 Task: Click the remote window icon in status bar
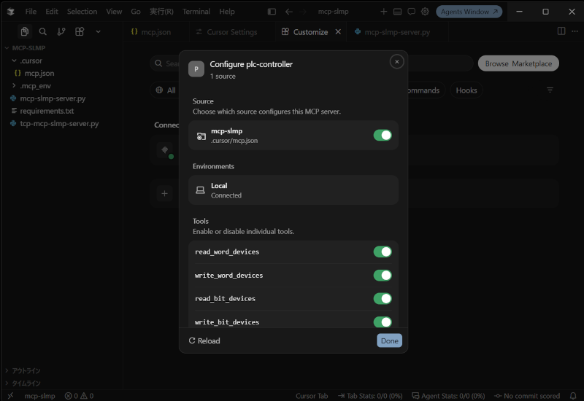coord(10,396)
